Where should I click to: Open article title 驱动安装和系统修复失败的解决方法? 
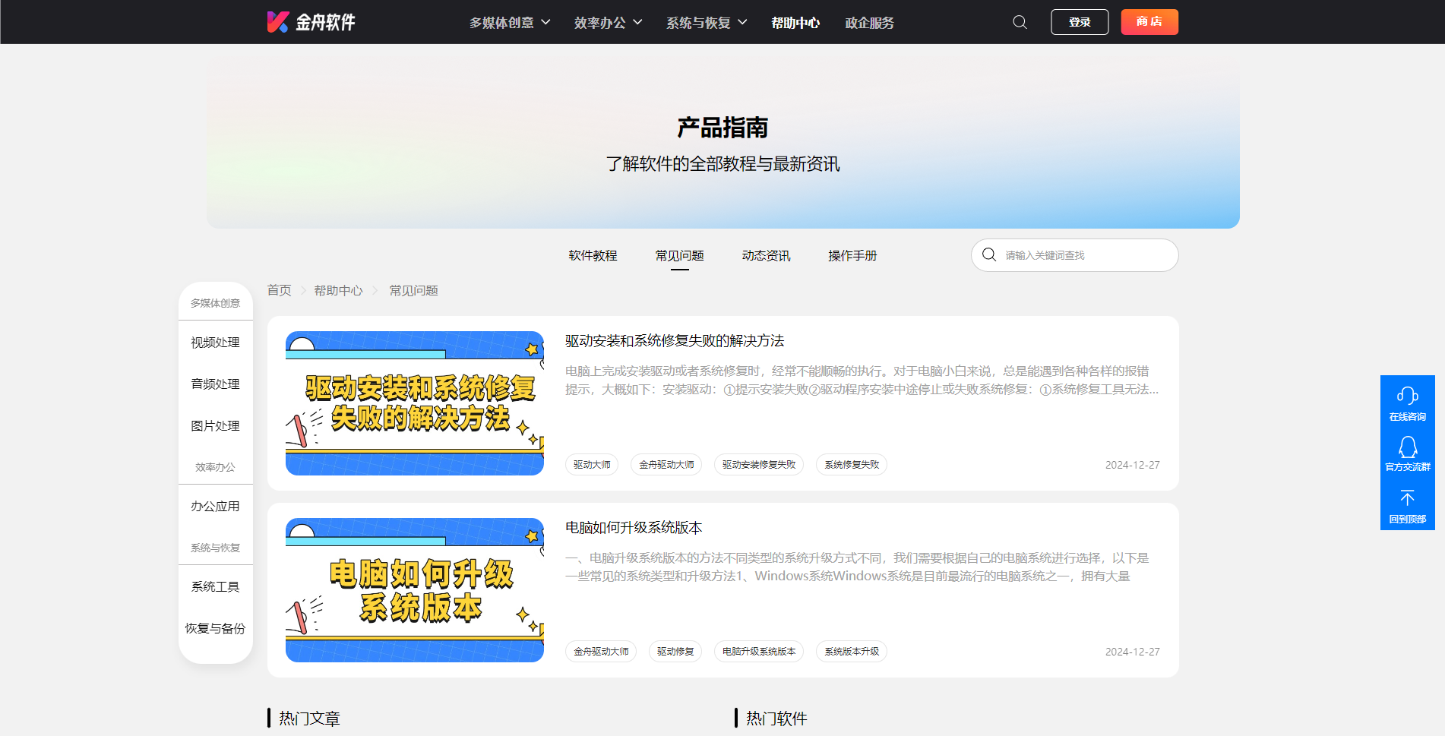point(675,341)
